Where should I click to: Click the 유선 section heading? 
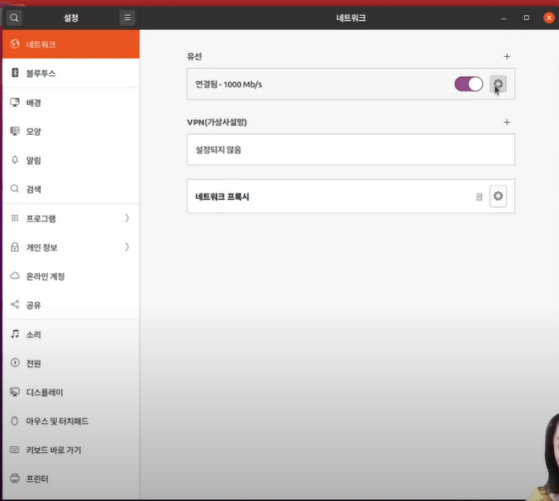pos(194,56)
